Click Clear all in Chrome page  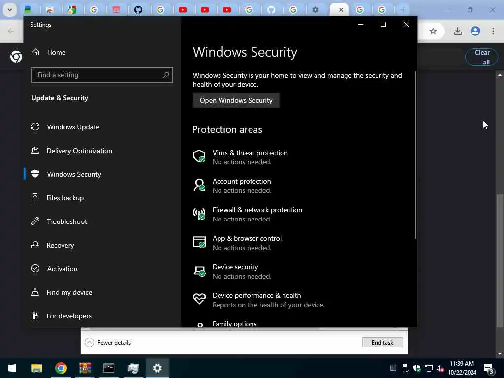(x=481, y=57)
